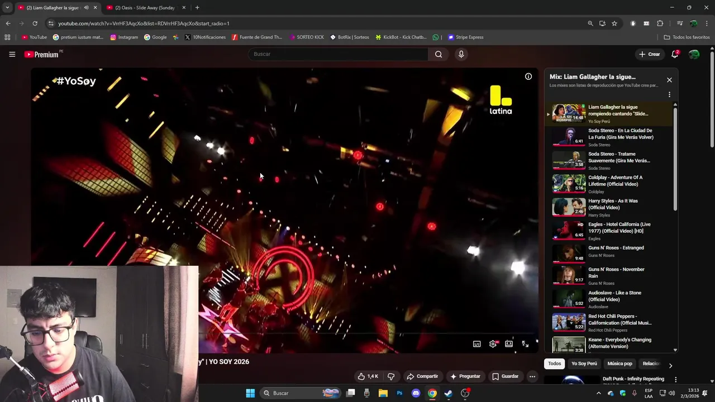The image size is (715, 402).
Task: Open File Explorer from the taskbar
Action: click(x=383, y=393)
